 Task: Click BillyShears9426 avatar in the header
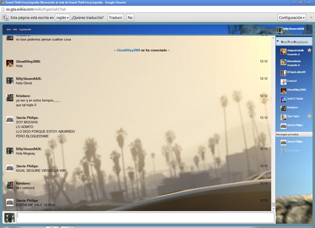pyautogui.click(x=279, y=30)
